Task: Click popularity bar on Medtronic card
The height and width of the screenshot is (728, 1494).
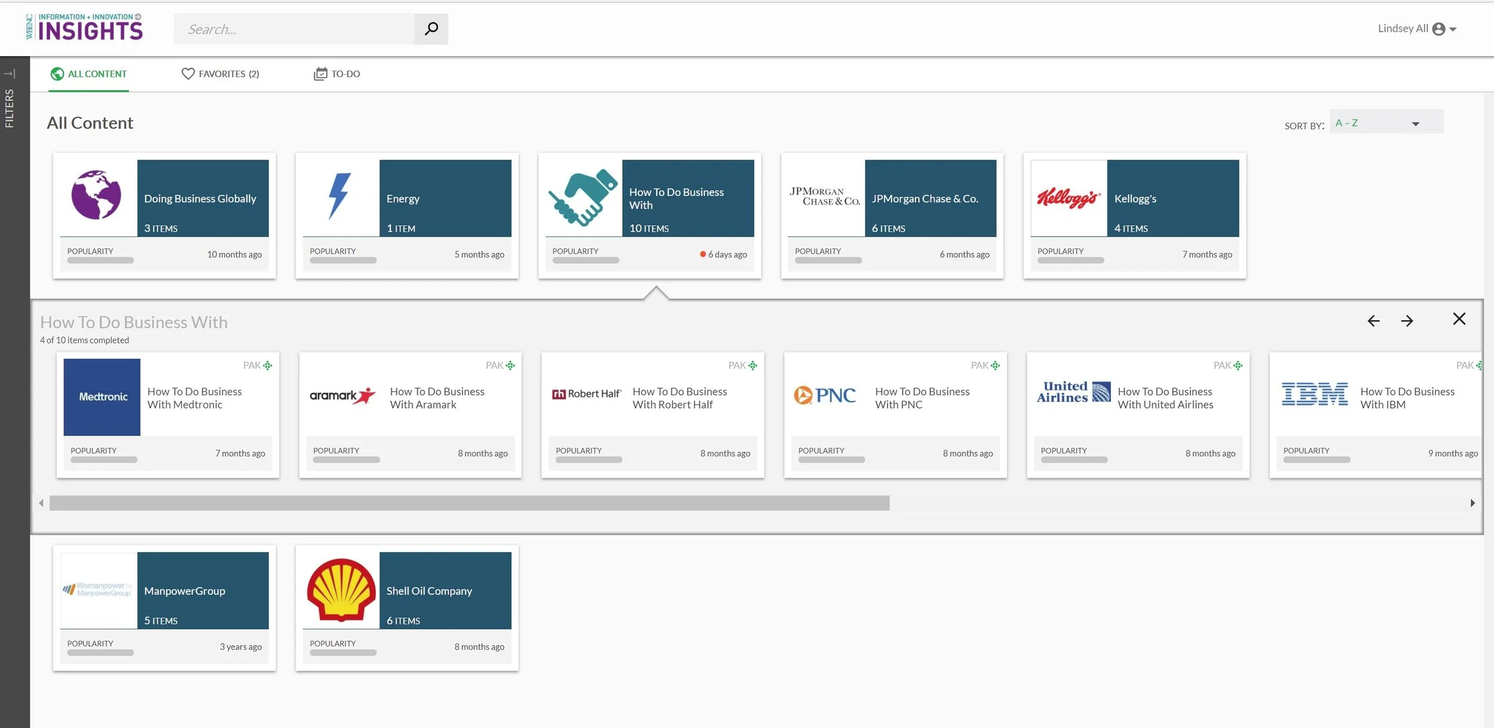Action: pos(104,459)
